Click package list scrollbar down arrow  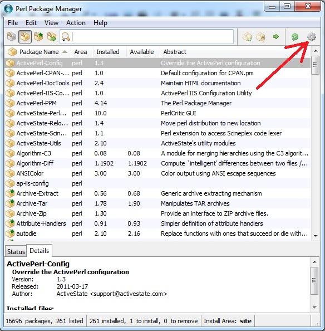316,236
